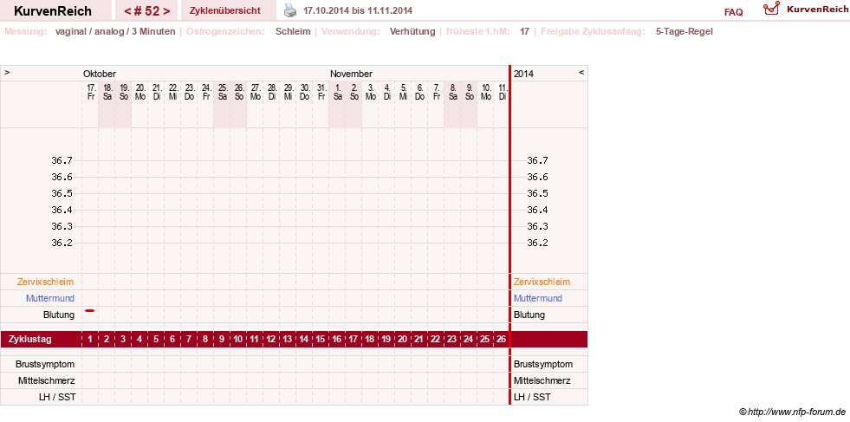Click cycle day 10 cell

pos(238,340)
